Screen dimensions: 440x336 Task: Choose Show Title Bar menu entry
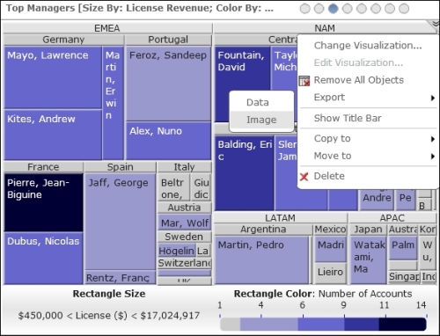348,118
